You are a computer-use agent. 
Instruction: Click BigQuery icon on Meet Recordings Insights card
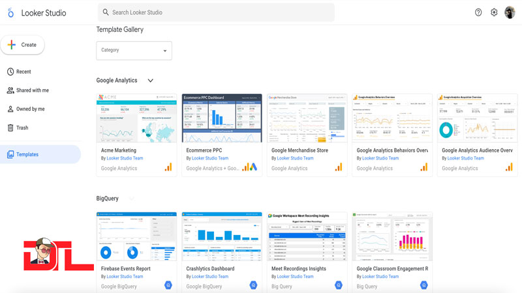pos(339,285)
